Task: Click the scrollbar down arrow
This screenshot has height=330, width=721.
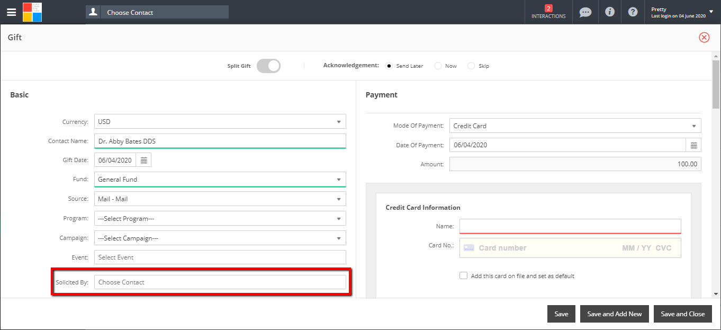Action: click(716, 293)
